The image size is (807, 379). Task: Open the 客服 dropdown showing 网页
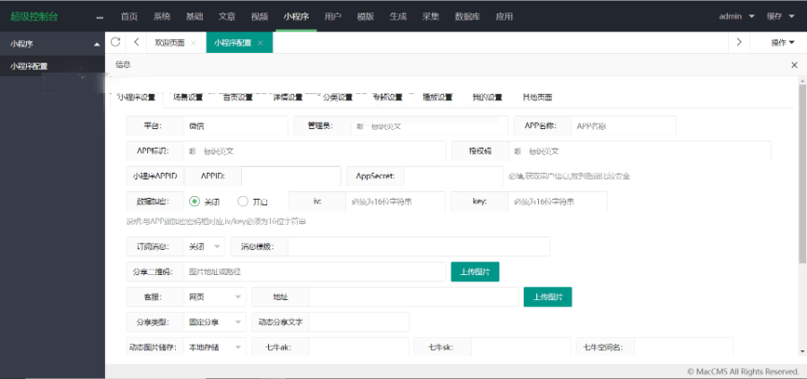(214, 297)
